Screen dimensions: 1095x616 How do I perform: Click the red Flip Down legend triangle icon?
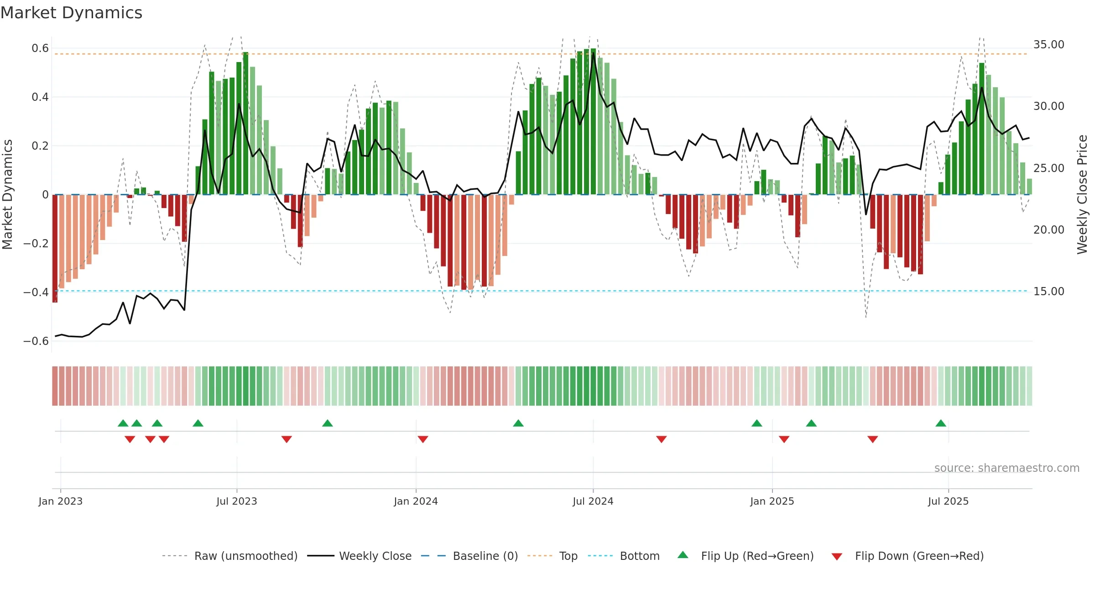(837, 557)
